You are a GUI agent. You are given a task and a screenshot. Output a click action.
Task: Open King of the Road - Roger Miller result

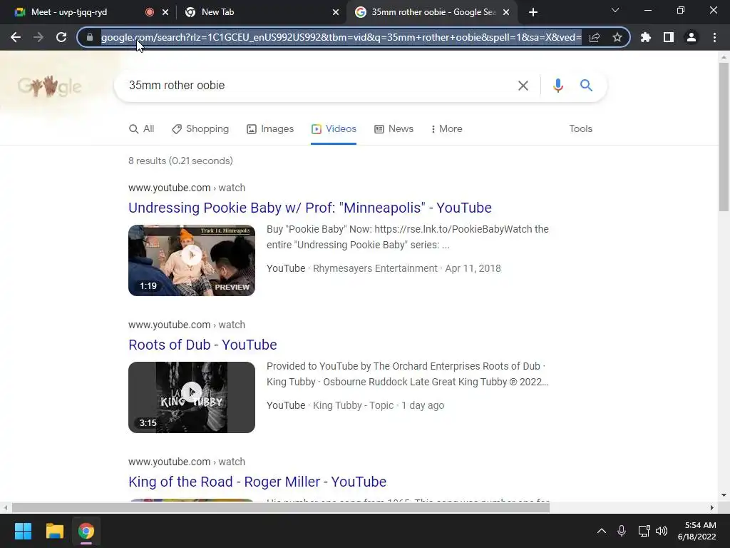point(257,482)
